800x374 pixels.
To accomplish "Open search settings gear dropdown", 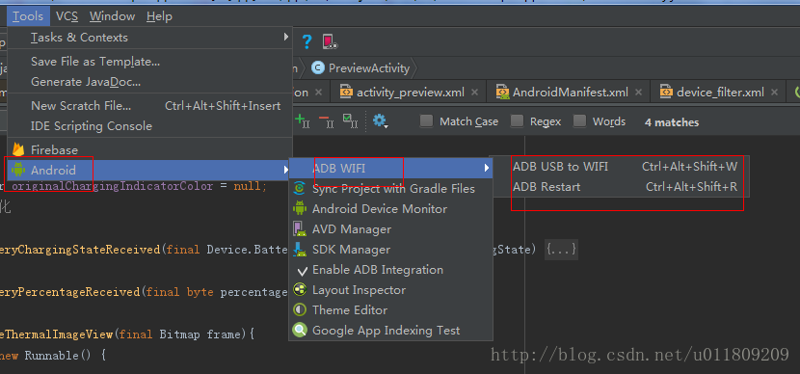I will pyautogui.click(x=380, y=121).
